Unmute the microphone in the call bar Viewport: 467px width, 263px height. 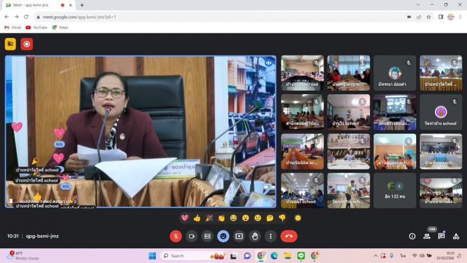(x=175, y=236)
